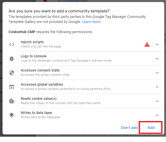Click 'Accesses the global consent state.' description
Screen dimensions: 166x142
coord(45,75)
